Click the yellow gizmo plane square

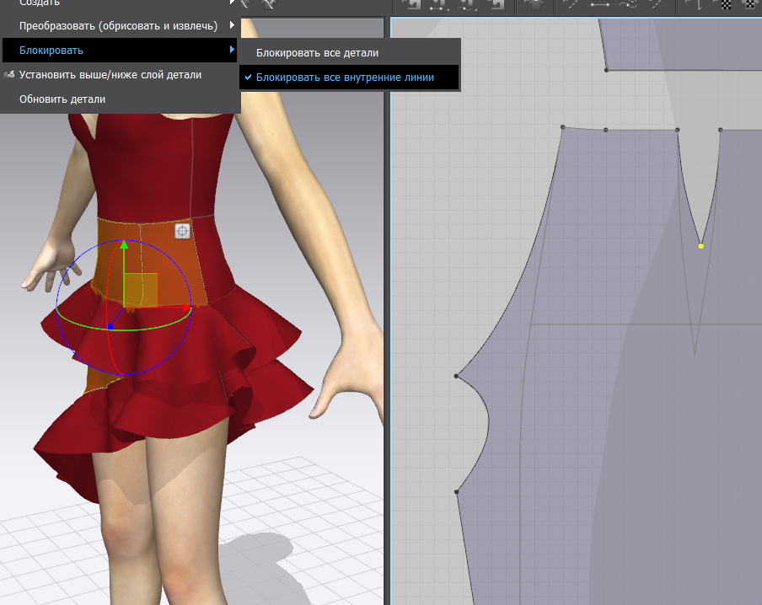140,290
